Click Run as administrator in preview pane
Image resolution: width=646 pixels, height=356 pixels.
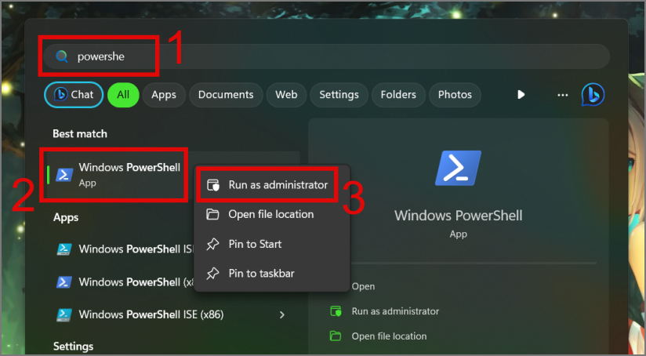pos(395,311)
